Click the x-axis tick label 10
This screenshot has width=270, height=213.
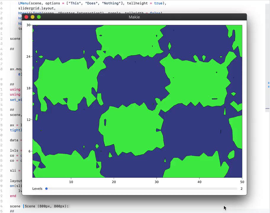[x=71, y=182]
